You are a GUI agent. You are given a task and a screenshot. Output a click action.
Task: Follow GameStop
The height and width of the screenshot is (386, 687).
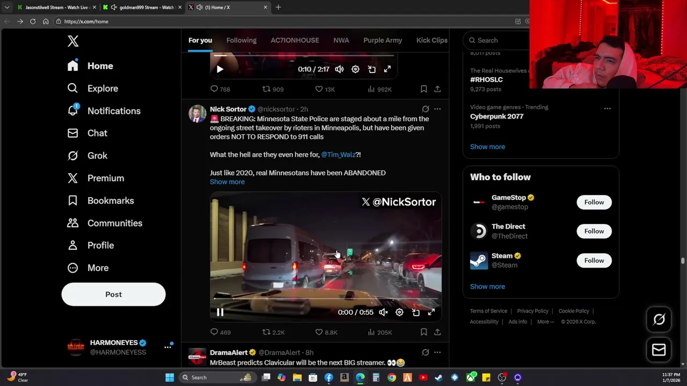pos(594,202)
